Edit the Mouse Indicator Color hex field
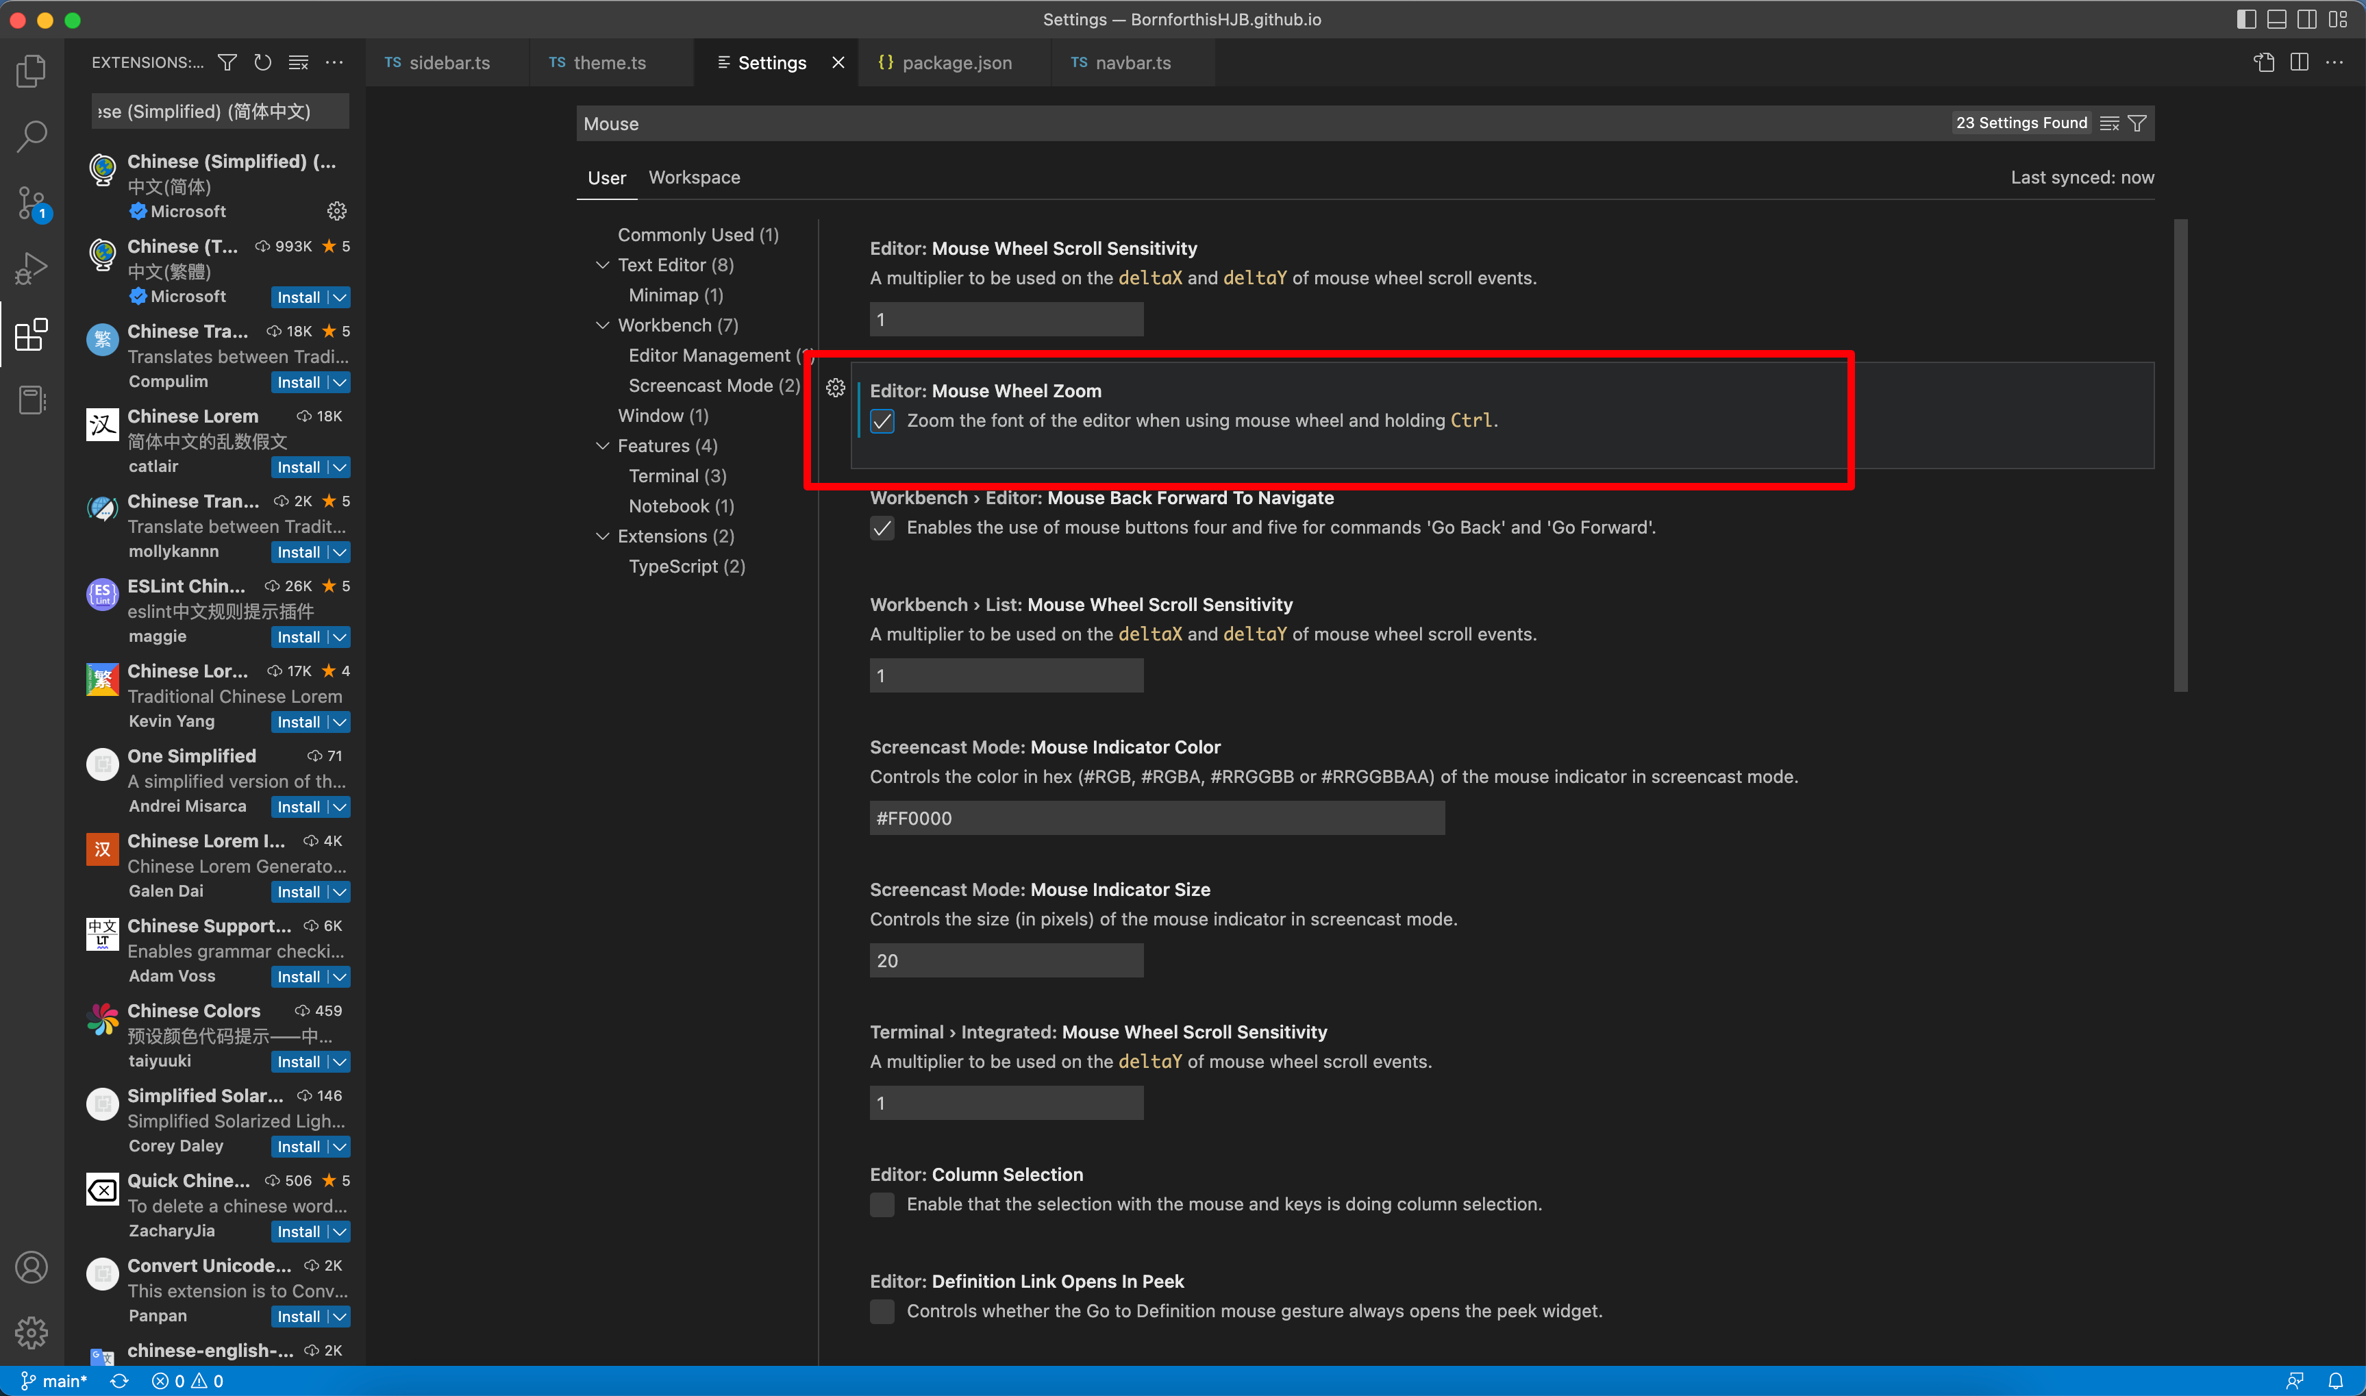The height and width of the screenshot is (1396, 2366). [x=1157, y=819]
